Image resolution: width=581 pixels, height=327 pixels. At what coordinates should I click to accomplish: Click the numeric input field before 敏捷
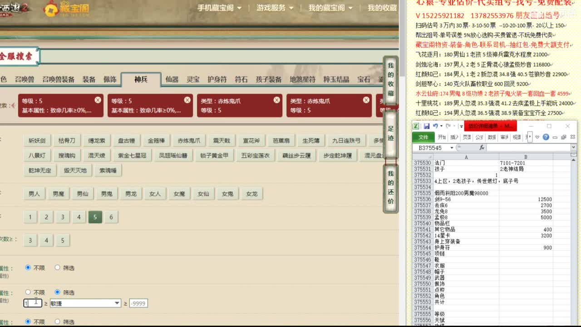click(x=33, y=303)
